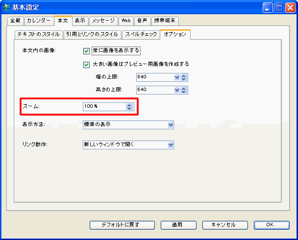This screenshot has height=240, width=298.
Task: Click the 高さの上限 spinner arrows
Action: coord(184,90)
